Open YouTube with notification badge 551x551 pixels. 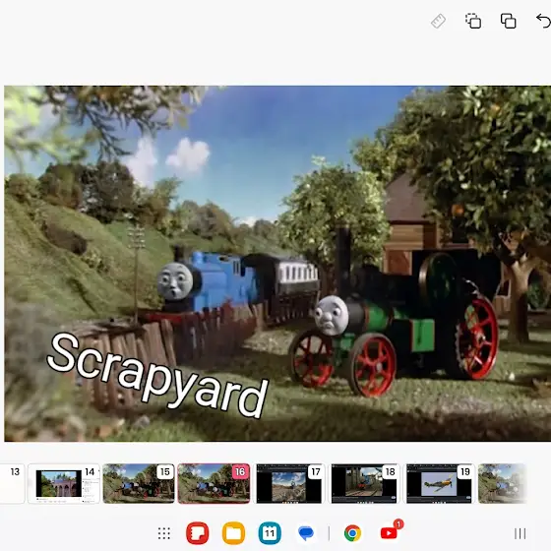pyautogui.click(x=390, y=532)
